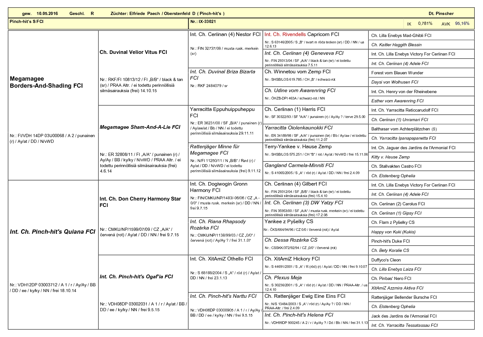Select "Ch. XitAmiZ Hickory FCI"
The width and height of the screenshot is (483, 337).
pos(292,259)
